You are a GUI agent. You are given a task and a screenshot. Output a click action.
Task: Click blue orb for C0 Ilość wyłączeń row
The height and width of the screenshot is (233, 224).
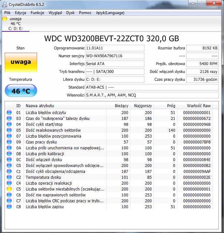pyautogui.click(x=9, y=165)
